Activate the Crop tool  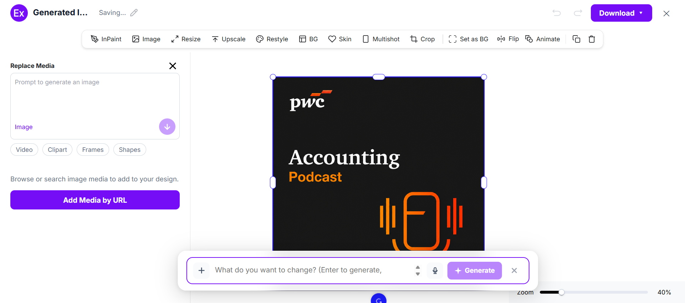point(423,39)
